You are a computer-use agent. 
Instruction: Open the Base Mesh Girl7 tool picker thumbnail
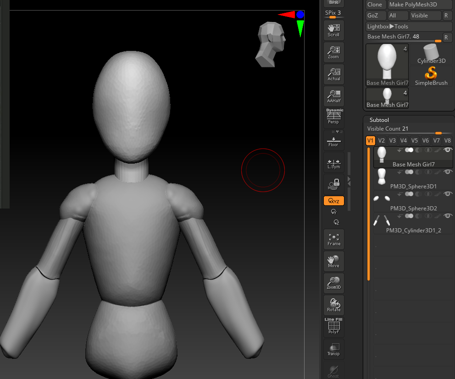(x=387, y=65)
